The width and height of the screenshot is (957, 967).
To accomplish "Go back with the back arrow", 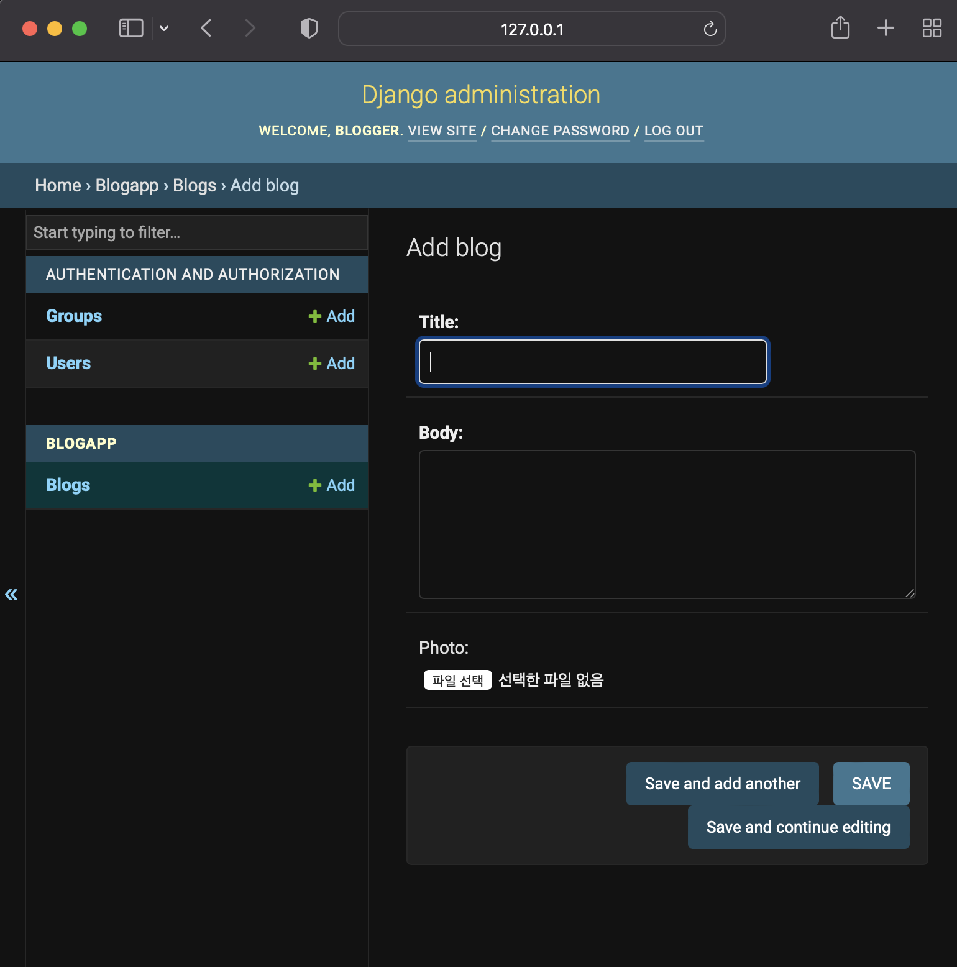I will (206, 28).
